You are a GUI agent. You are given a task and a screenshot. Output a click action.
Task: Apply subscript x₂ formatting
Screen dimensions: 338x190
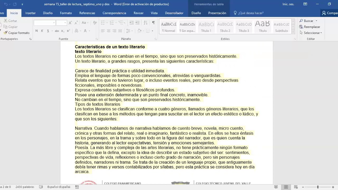point(63,31)
